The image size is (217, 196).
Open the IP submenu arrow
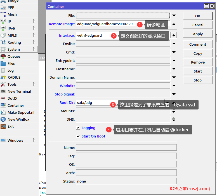pyautogui.click(x=34, y=21)
